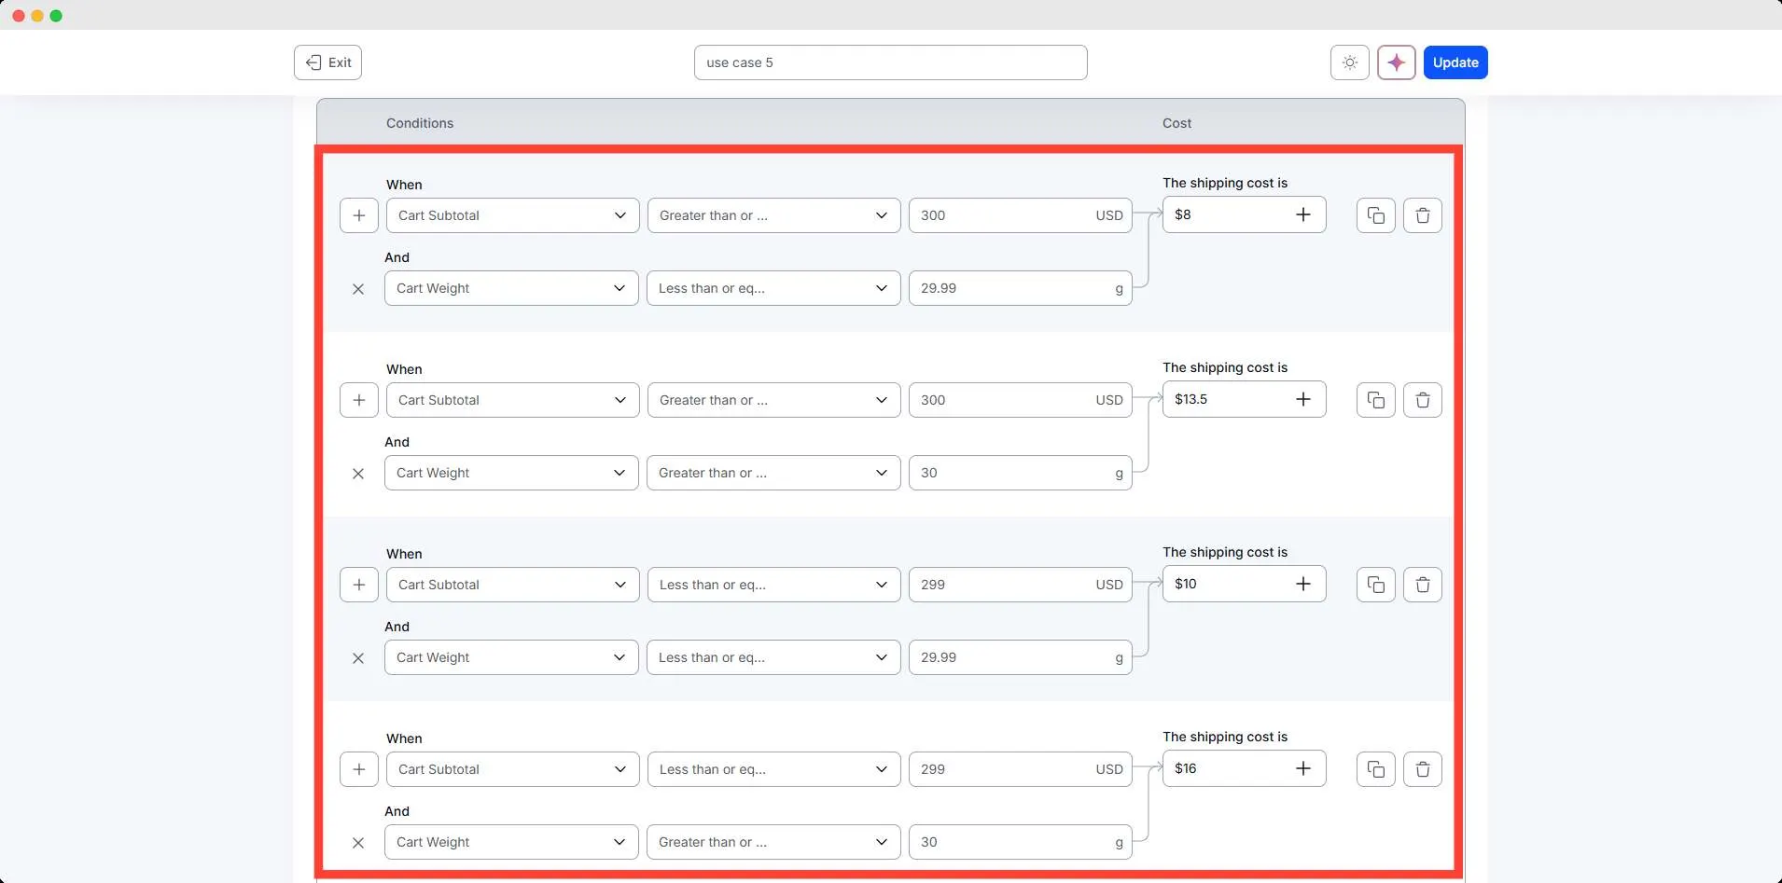Open second rule's Cart Weight operator dropdown
This screenshot has height=883, width=1782.
coord(773,473)
